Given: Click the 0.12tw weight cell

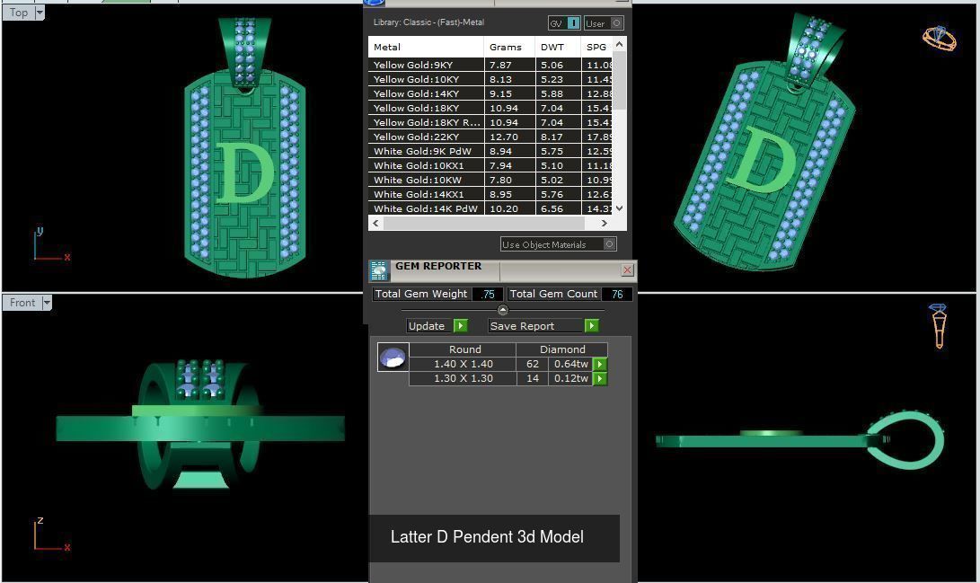Looking at the screenshot, I should [x=570, y=378].
